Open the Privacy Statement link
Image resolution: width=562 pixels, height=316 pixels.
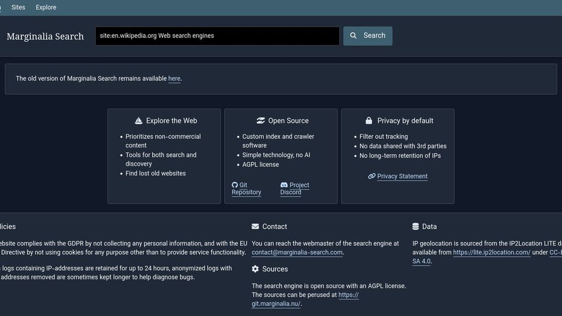pyautogui.click(x=402, y=176)
